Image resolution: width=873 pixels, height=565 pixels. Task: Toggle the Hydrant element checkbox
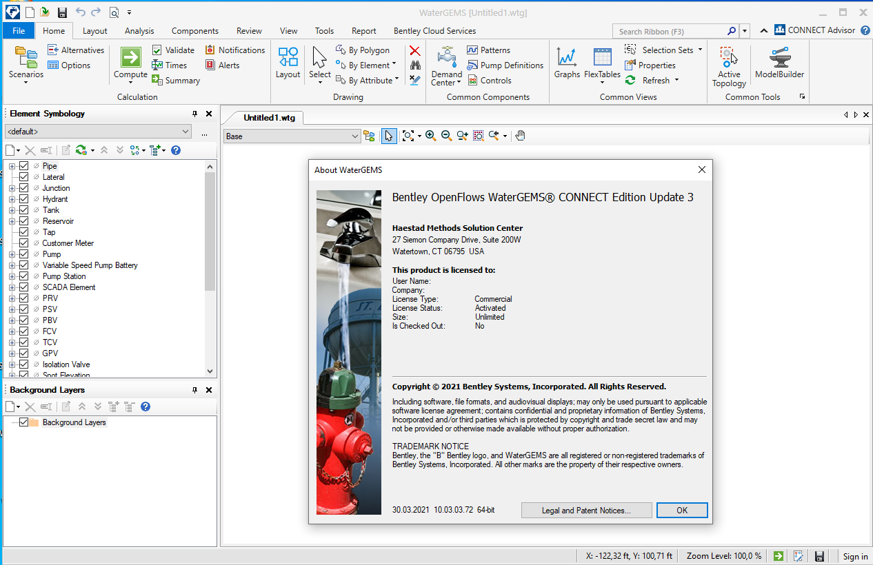(24, 199)
